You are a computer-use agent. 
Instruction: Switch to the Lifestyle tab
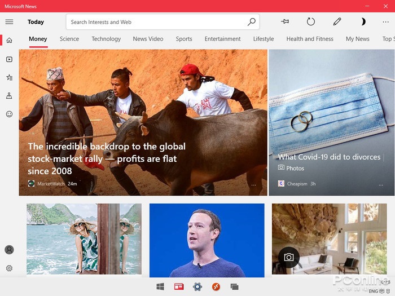pos(264,39)
